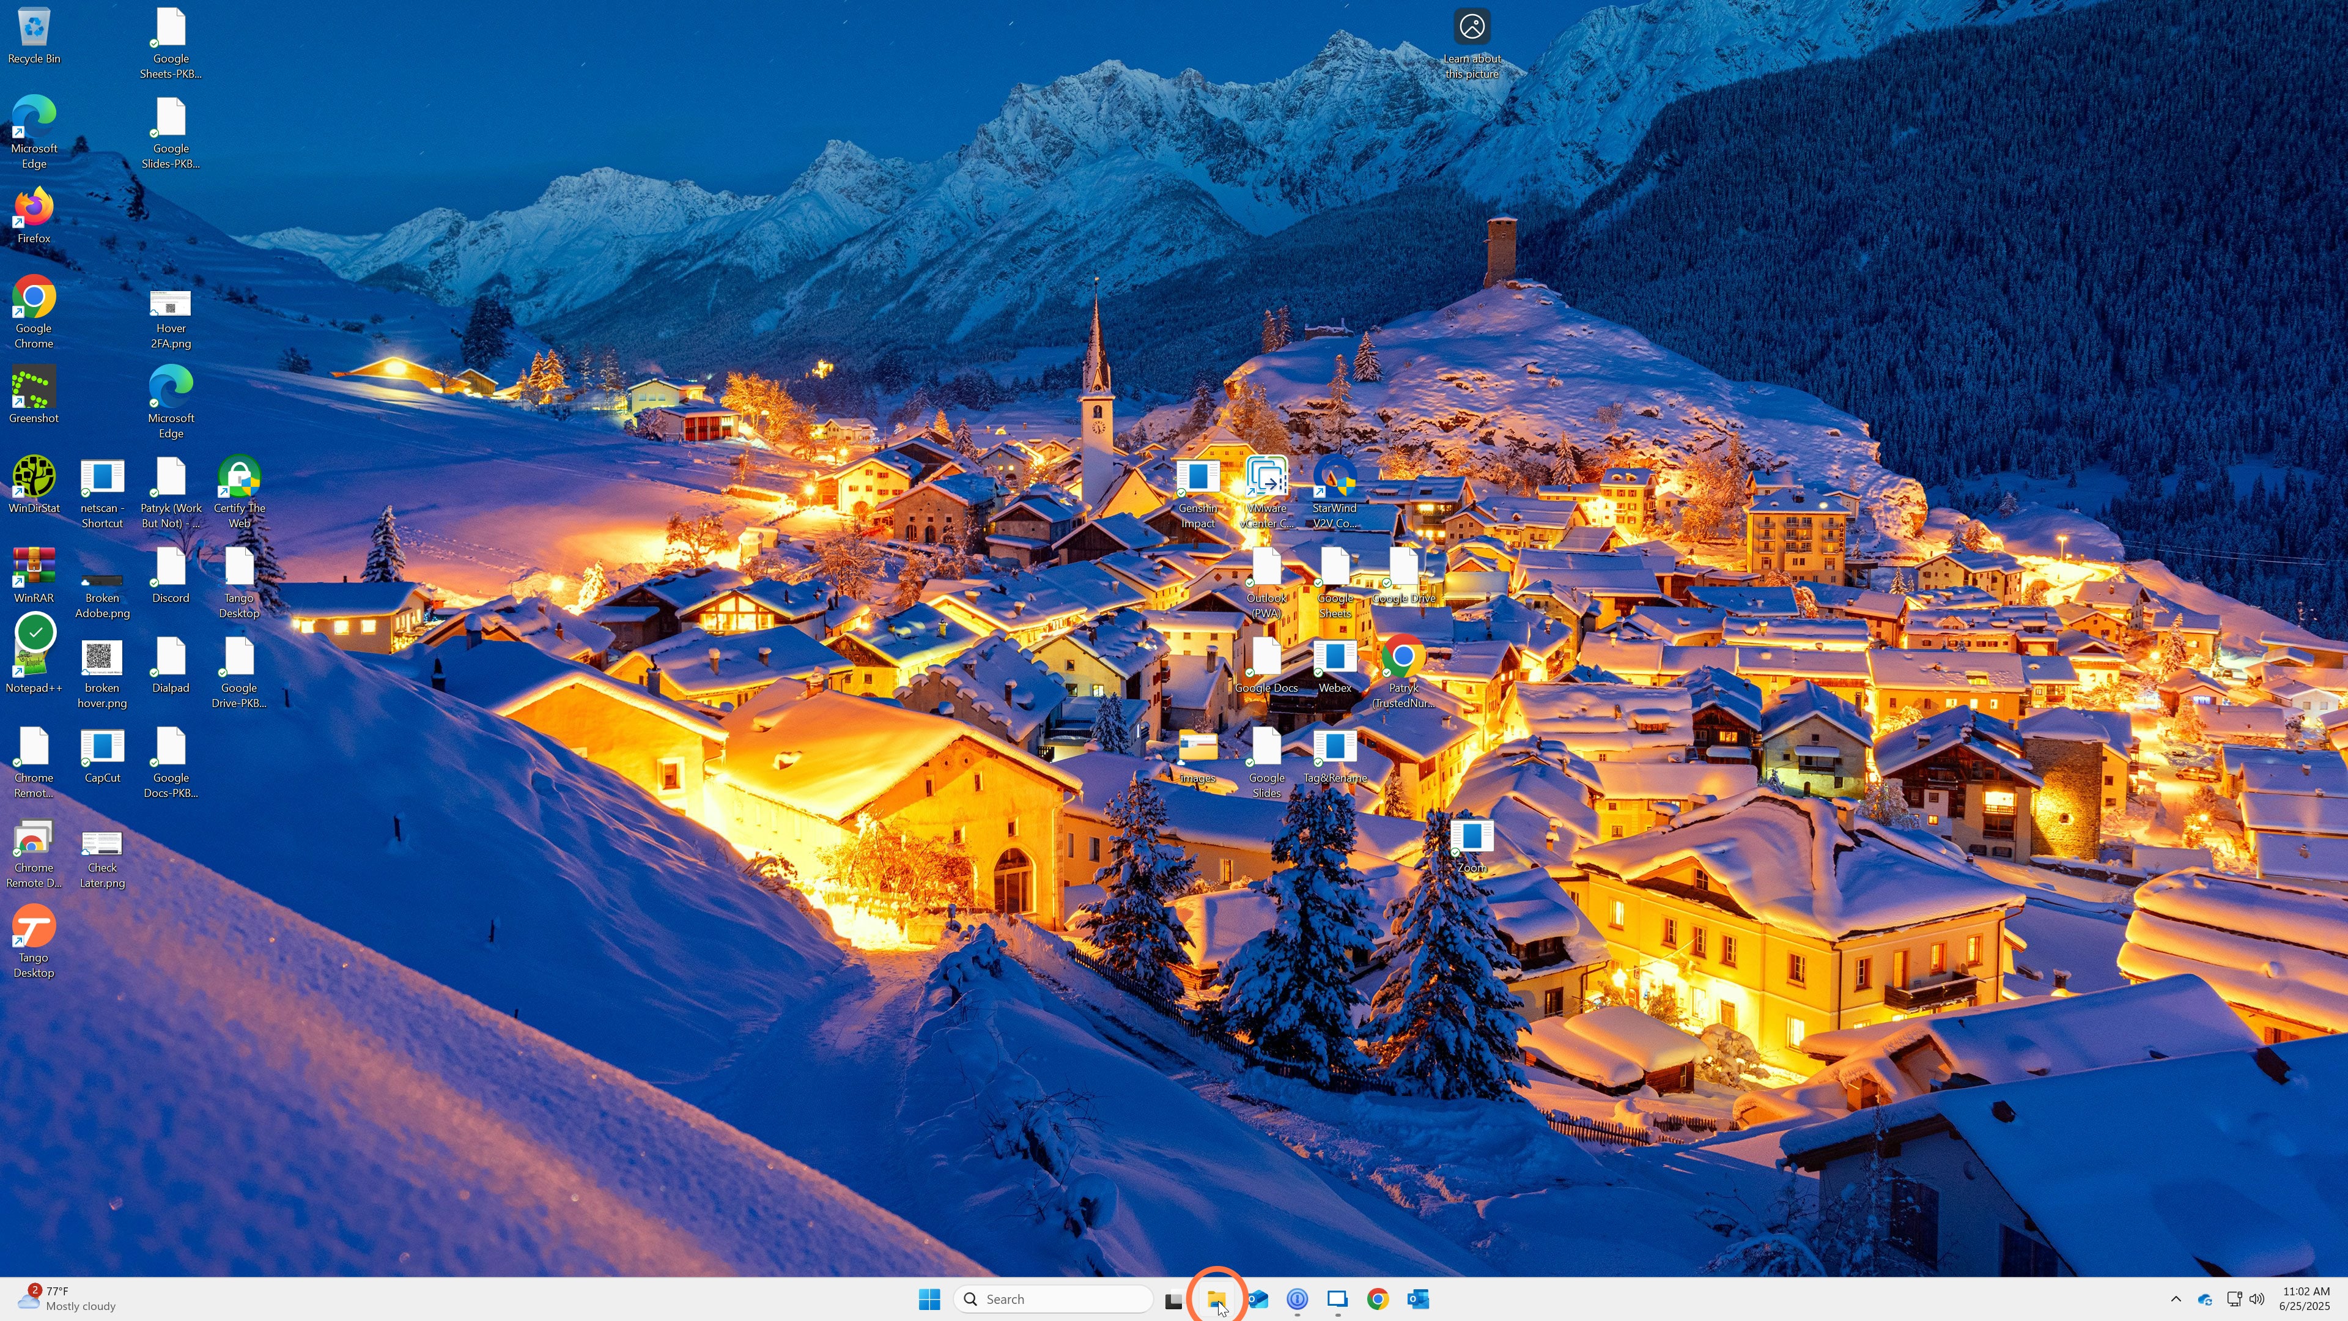The width and height of the screenshot is (2348, 1321).
Task: Select the Certify The Web shortcut
Action: (239, 492)
